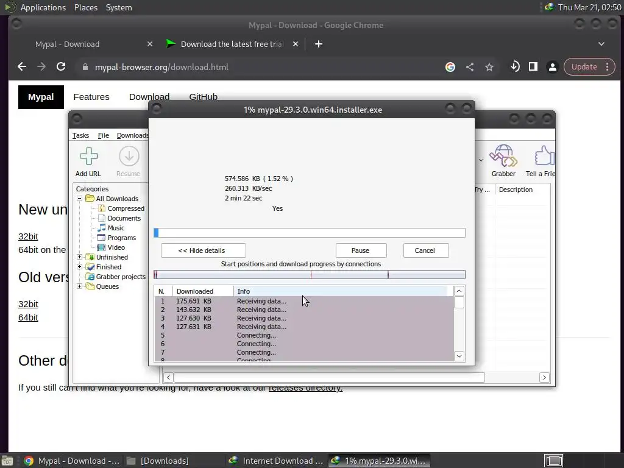624x468 pixels.
Task: Expand the Queues tree node
Action: 80,286
